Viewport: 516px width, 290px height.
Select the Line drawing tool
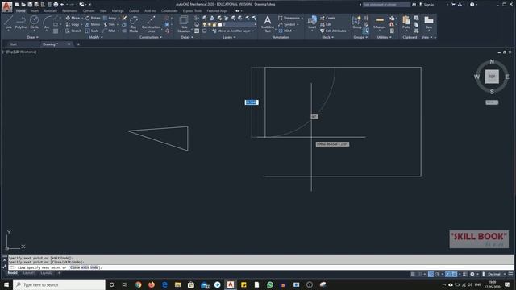coord(9,23)
